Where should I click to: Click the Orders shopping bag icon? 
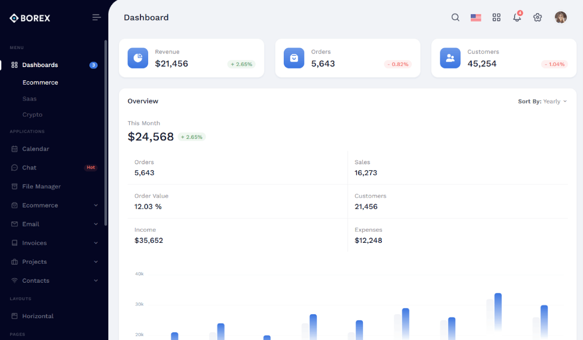pyautogui.click(x=294, y=58)
